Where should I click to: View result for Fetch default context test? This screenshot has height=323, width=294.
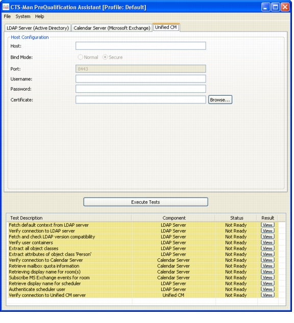coord(267,225)
